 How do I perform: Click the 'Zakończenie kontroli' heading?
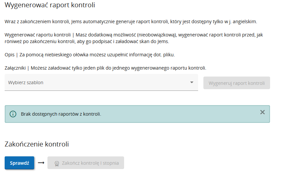click(37, 144)
